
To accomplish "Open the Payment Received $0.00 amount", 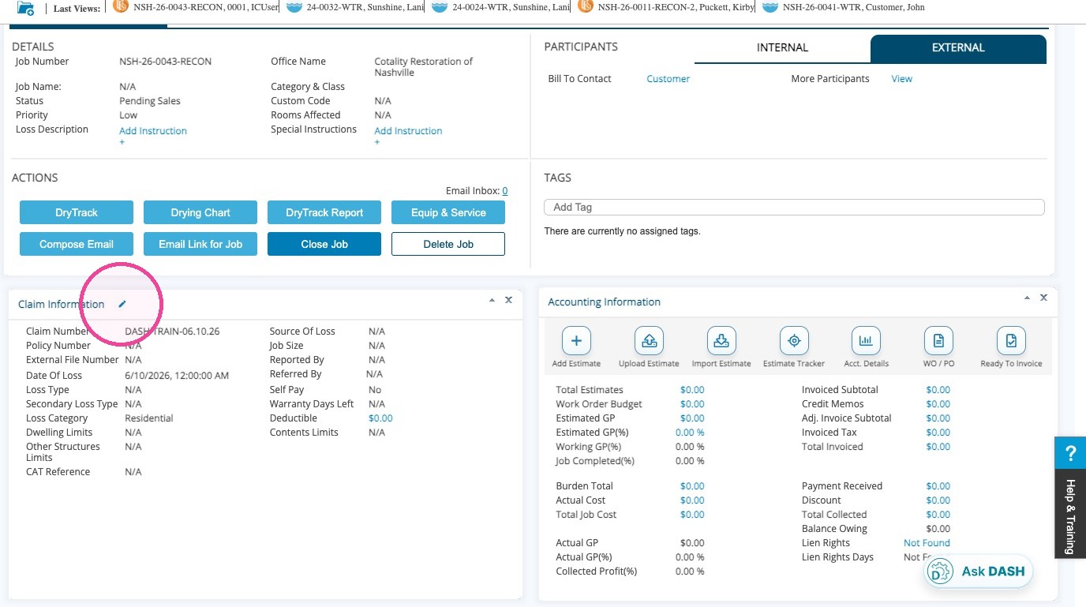I will (x=938, y=486).
